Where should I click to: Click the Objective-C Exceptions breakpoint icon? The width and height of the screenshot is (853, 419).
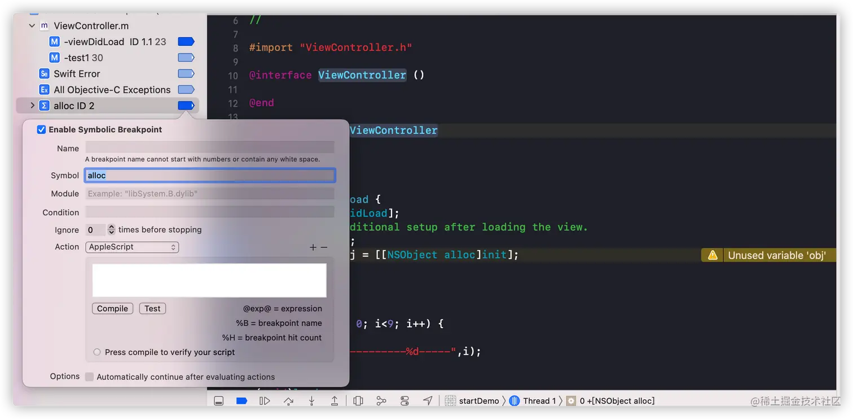click(x=44, y=89)
